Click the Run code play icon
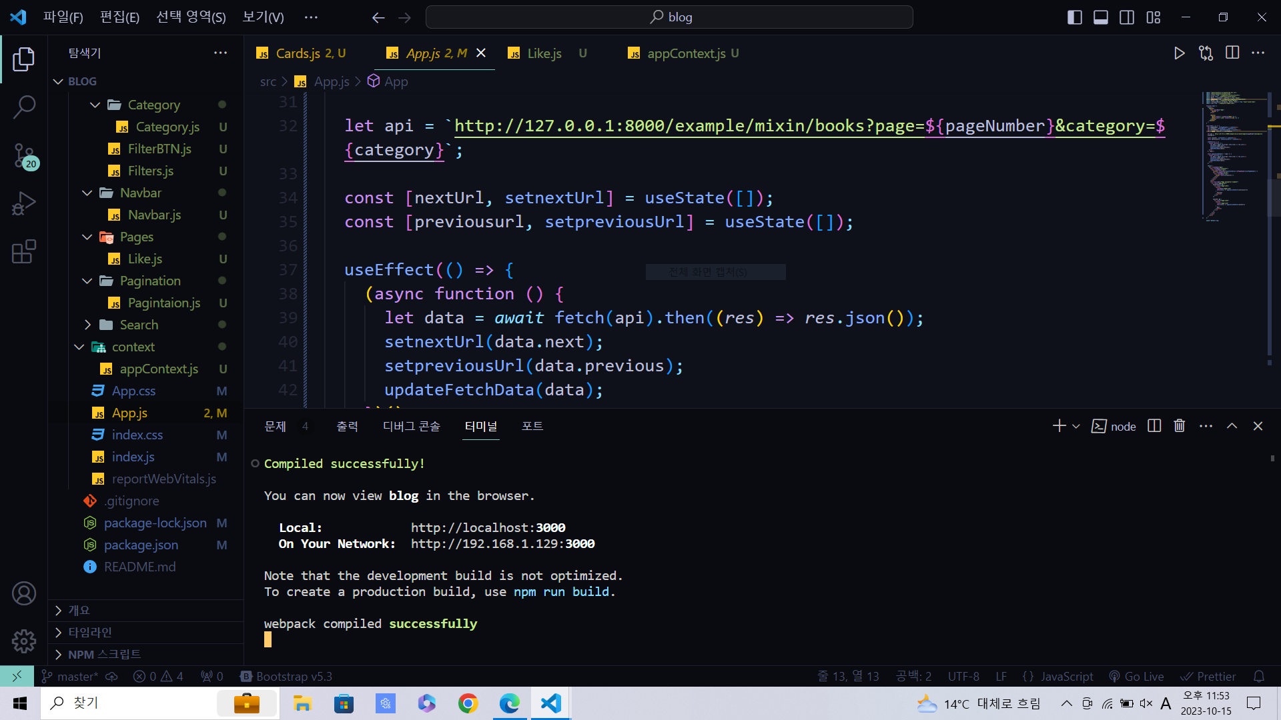This screenshot has height=720, width=1281. coord(1179,53)
